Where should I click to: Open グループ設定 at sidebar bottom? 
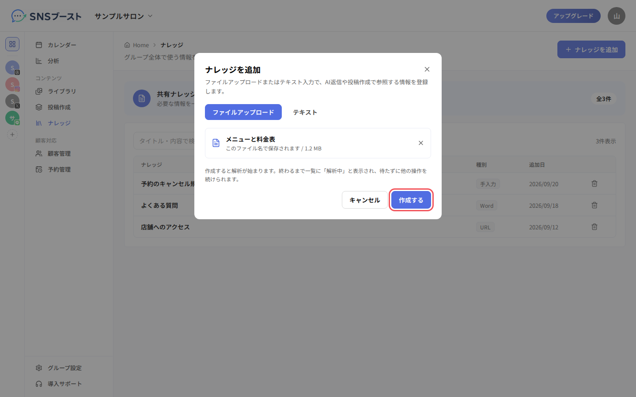click(x=69, y=368)
